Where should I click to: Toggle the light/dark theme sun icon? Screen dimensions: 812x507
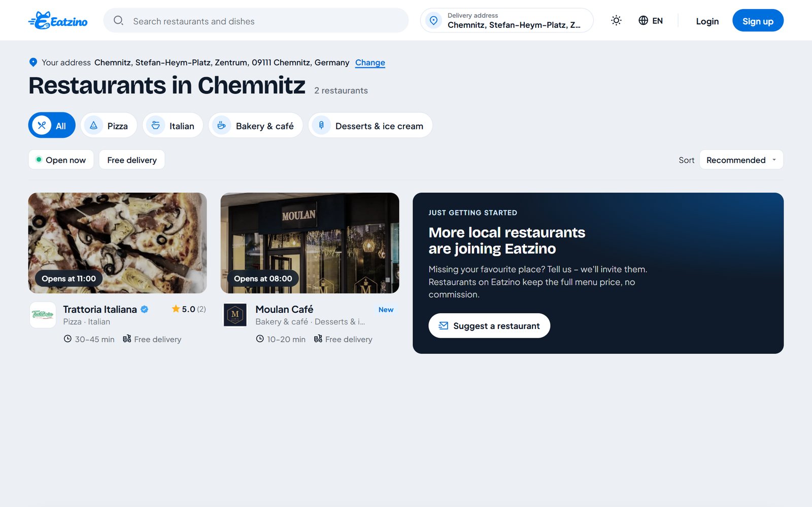pos(616,20)
